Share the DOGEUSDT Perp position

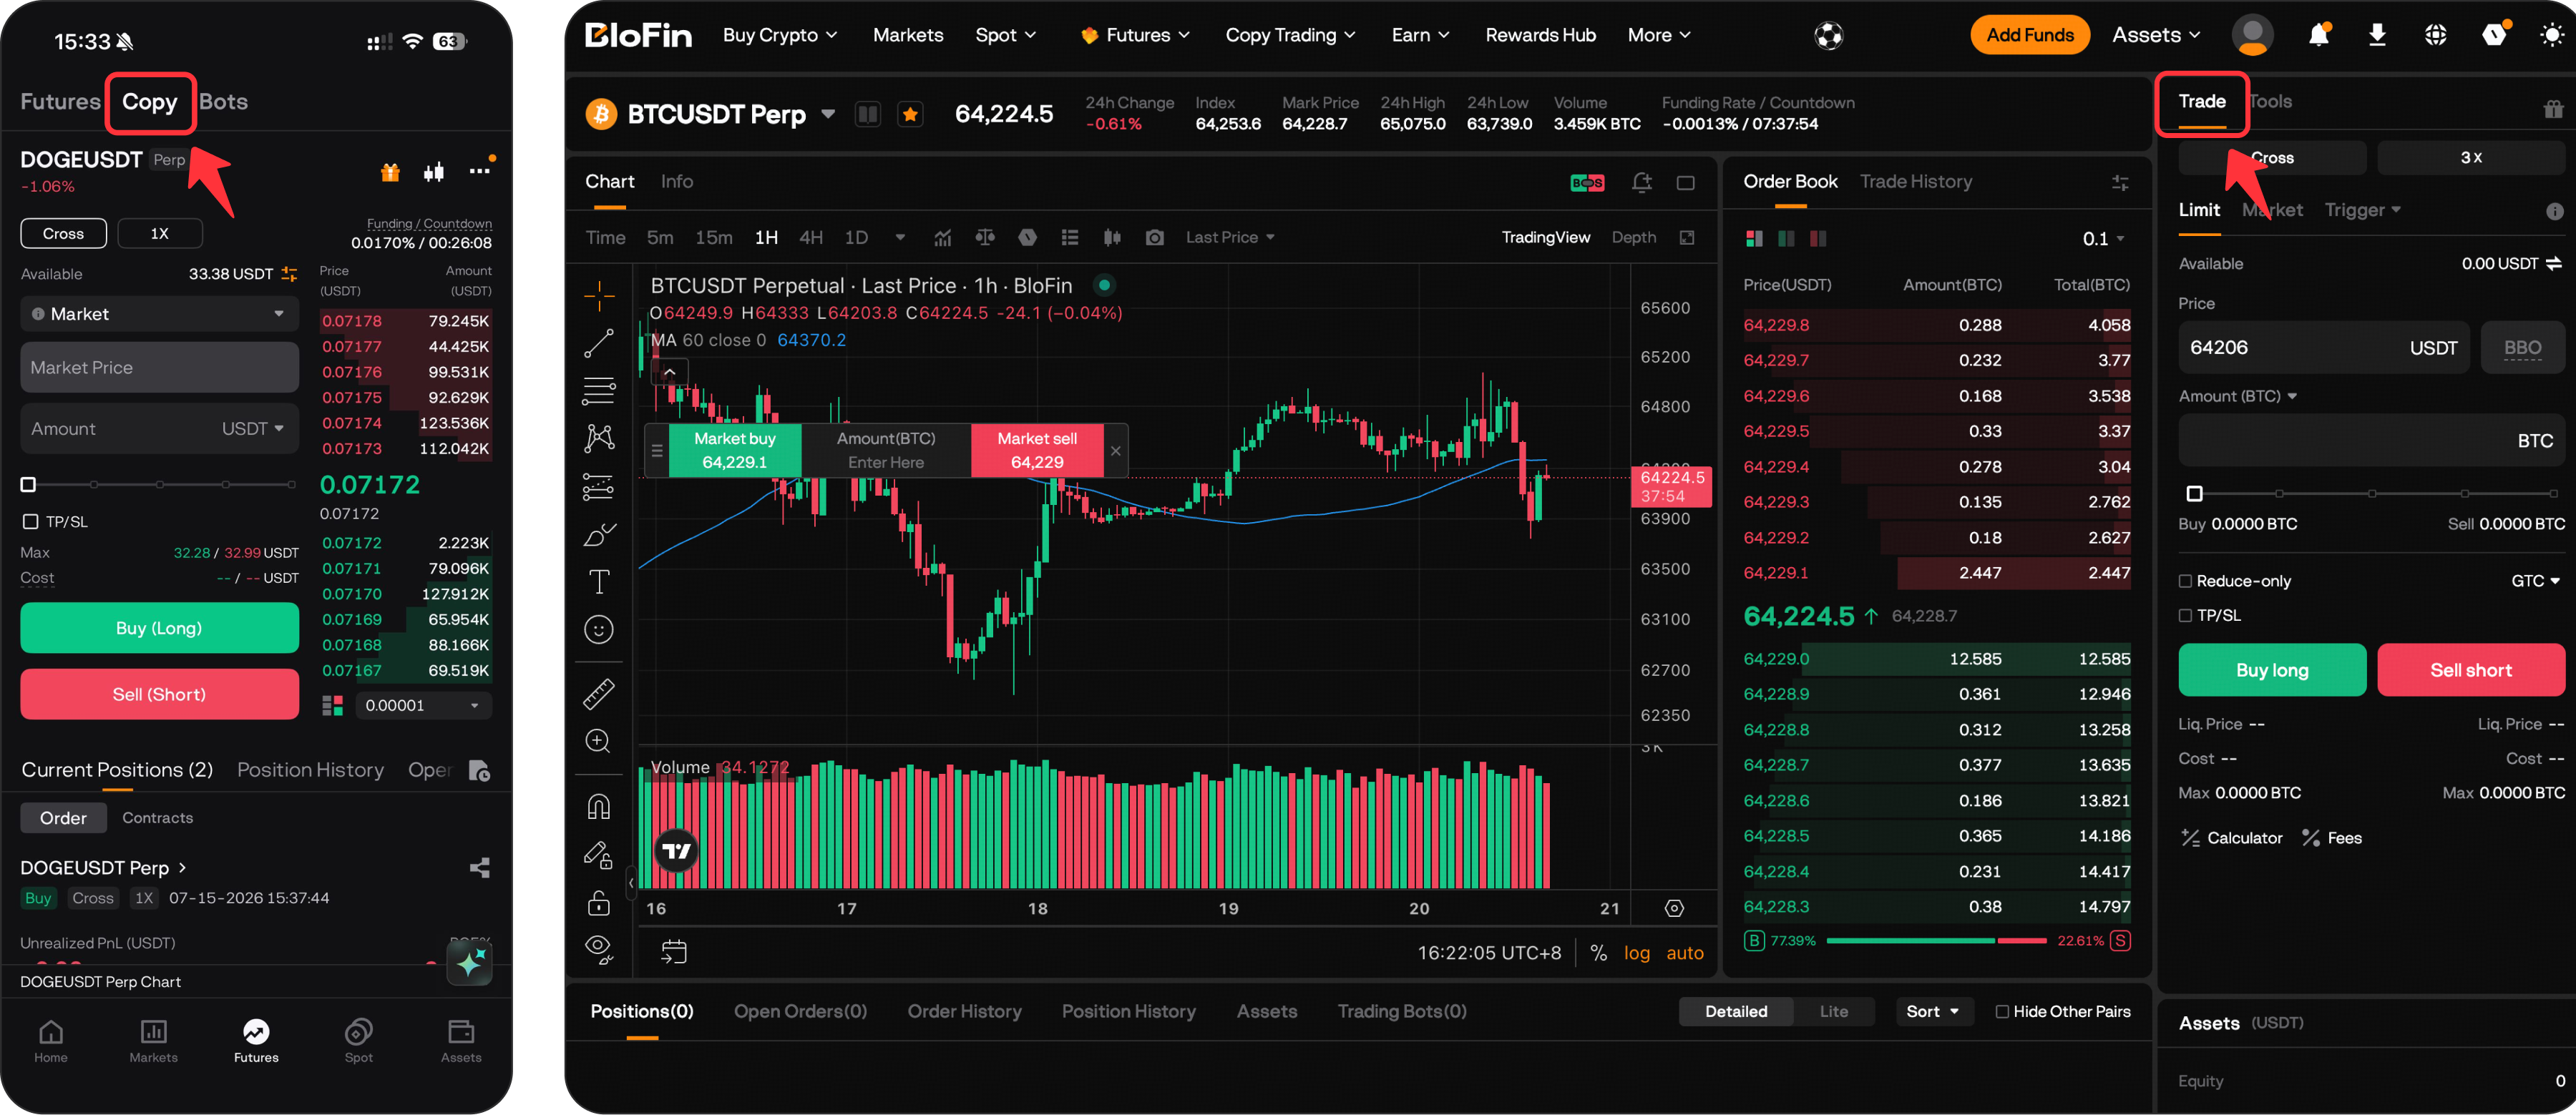(x=480, y=868)
